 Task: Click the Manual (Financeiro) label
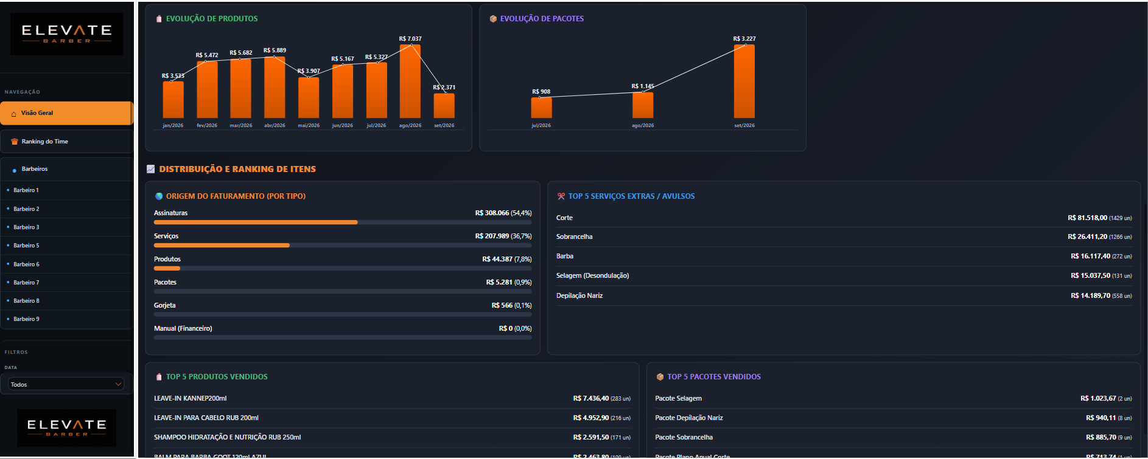pyautogui.click(x=183, y=329)
